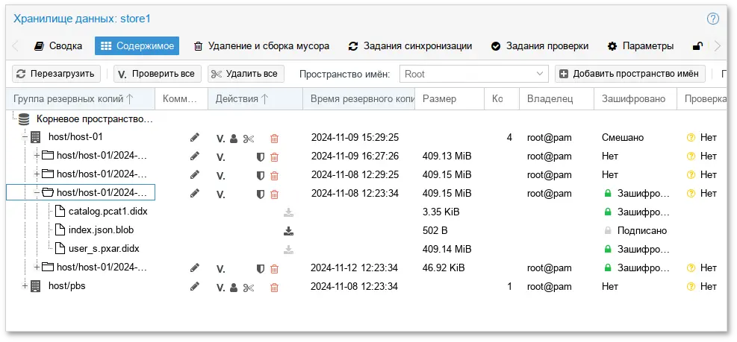Select index.json.blob file row
This screenshot has height=342, width=737.
101,230
